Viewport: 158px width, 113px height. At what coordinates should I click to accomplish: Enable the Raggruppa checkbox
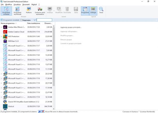coord(21,20)
